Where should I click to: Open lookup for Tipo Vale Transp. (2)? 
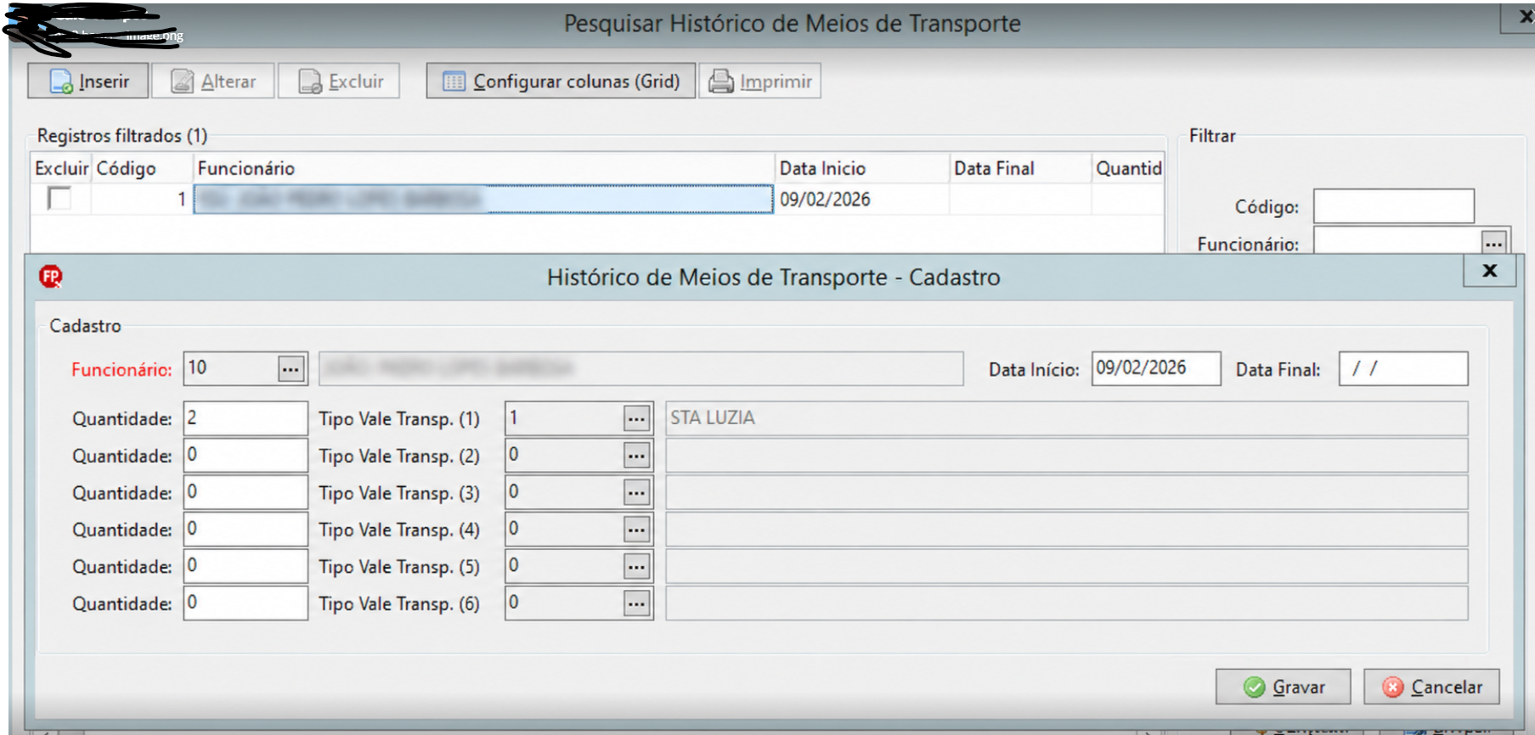(636, 456)
